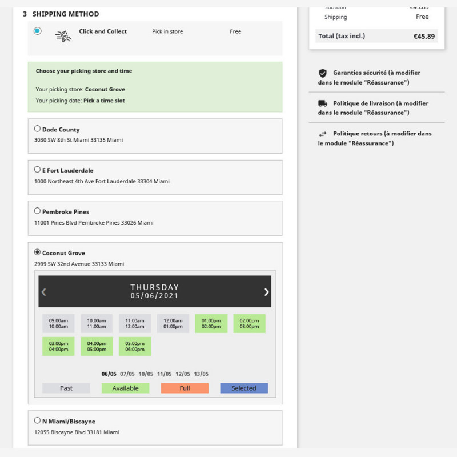Choose the N Miami/Biscayne store radio
The height and width of the screenshot is (457, 457).
tap(37, 420)
